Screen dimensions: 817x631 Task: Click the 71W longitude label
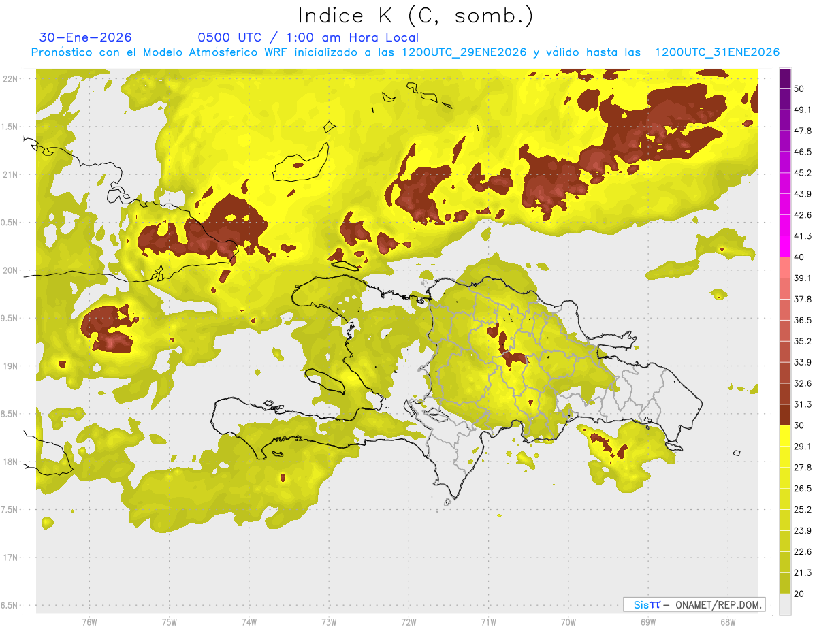[488, 621]
